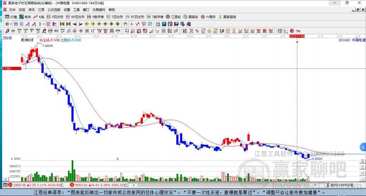Step chart left with black arrow
This screenshot has width=366, height=196.
(x=74, y=24)
